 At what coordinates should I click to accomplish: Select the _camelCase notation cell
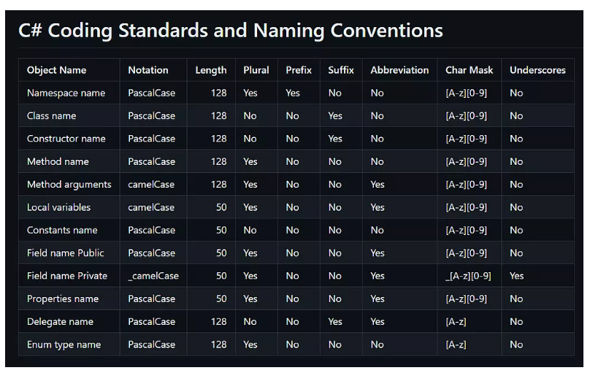(x=153, y=276)
